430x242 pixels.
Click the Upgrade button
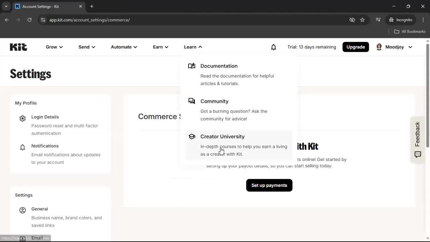click(355, 47)
